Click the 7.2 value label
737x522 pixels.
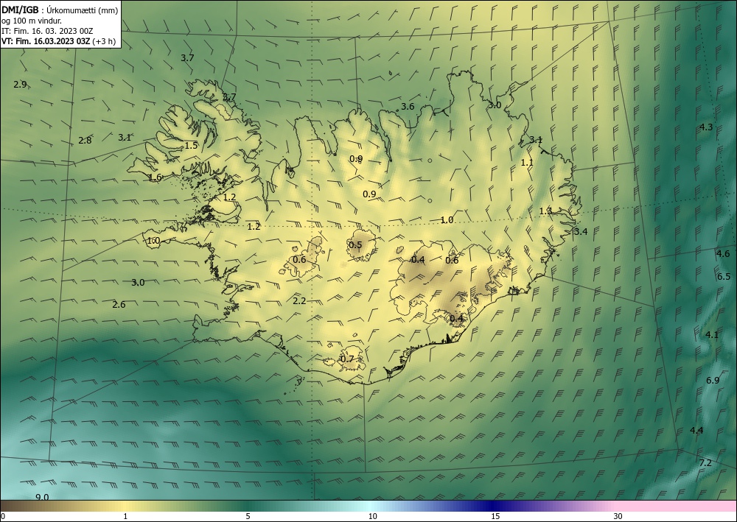tap(705, 463)
